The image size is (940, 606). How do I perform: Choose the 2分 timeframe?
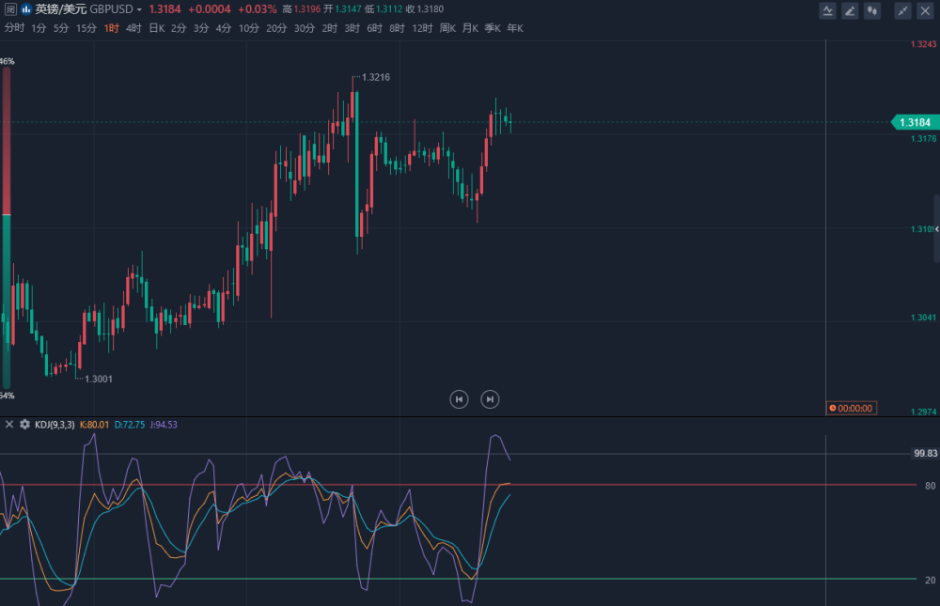tap(179, 28)
